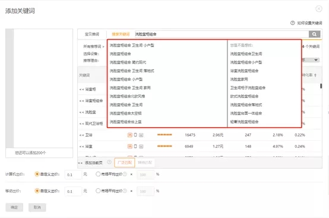Screen dimensions: 329x218
Task: Click the 确定 button
Action: 14,207
